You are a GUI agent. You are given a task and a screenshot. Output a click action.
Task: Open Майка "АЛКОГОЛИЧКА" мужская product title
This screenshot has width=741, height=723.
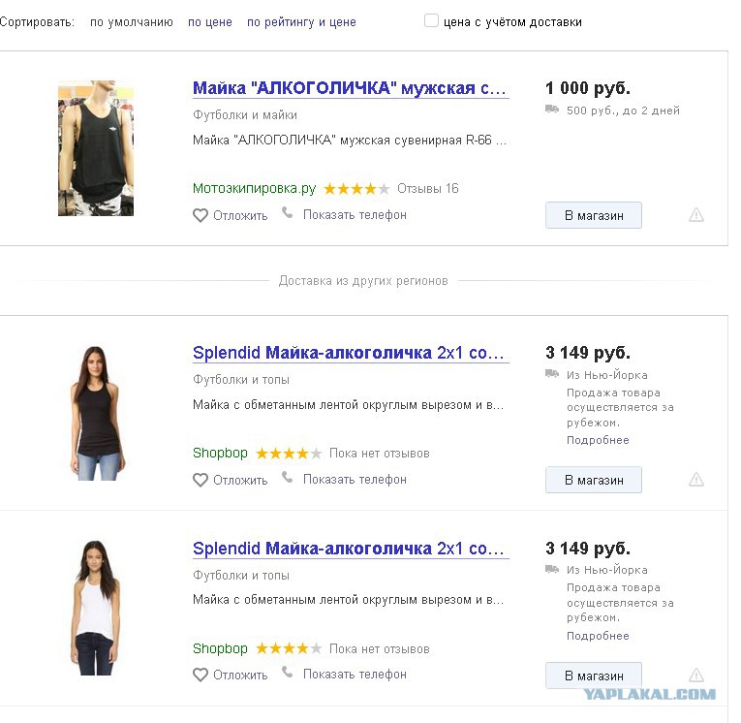[x=351, y=88]
